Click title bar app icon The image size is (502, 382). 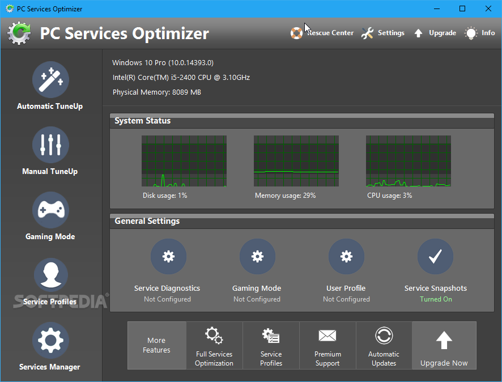pyautogui.click(x=10, y=9)
